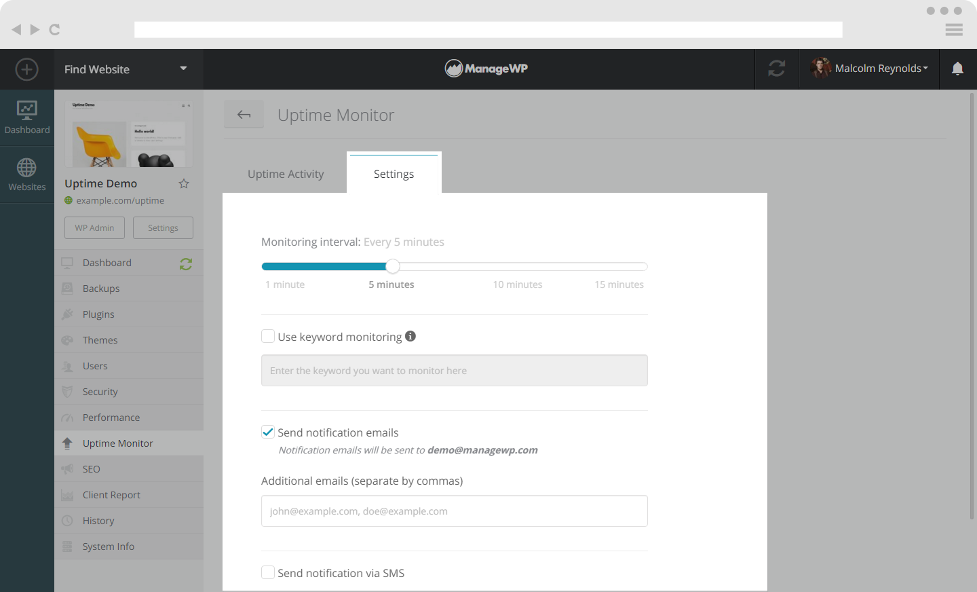Click browser reload icon
977x592 pixels.
55,29
